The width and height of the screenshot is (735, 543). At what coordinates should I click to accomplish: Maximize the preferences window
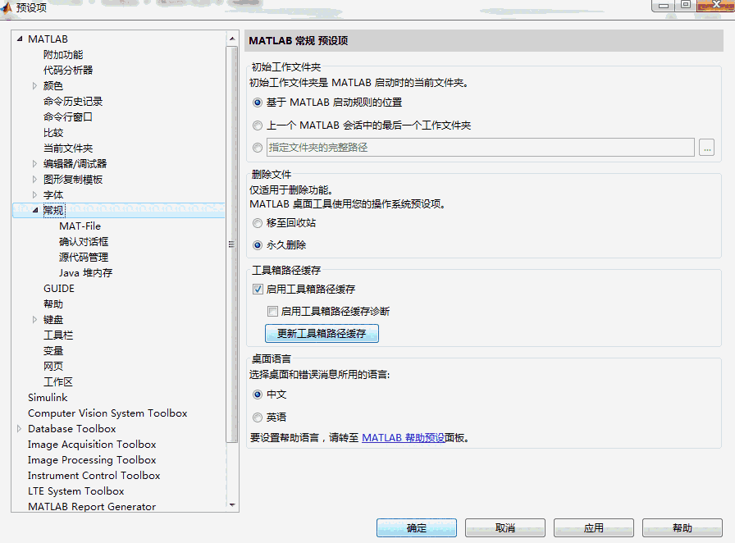[686, 5]
